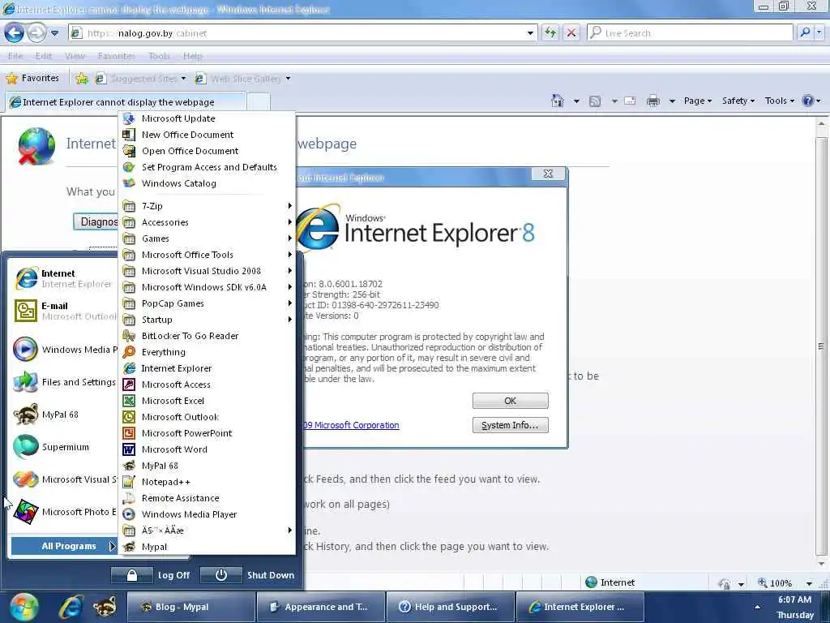Click the Add to Favorites Bar icon
The image size is (830, 623).
(x=82, y=79)
